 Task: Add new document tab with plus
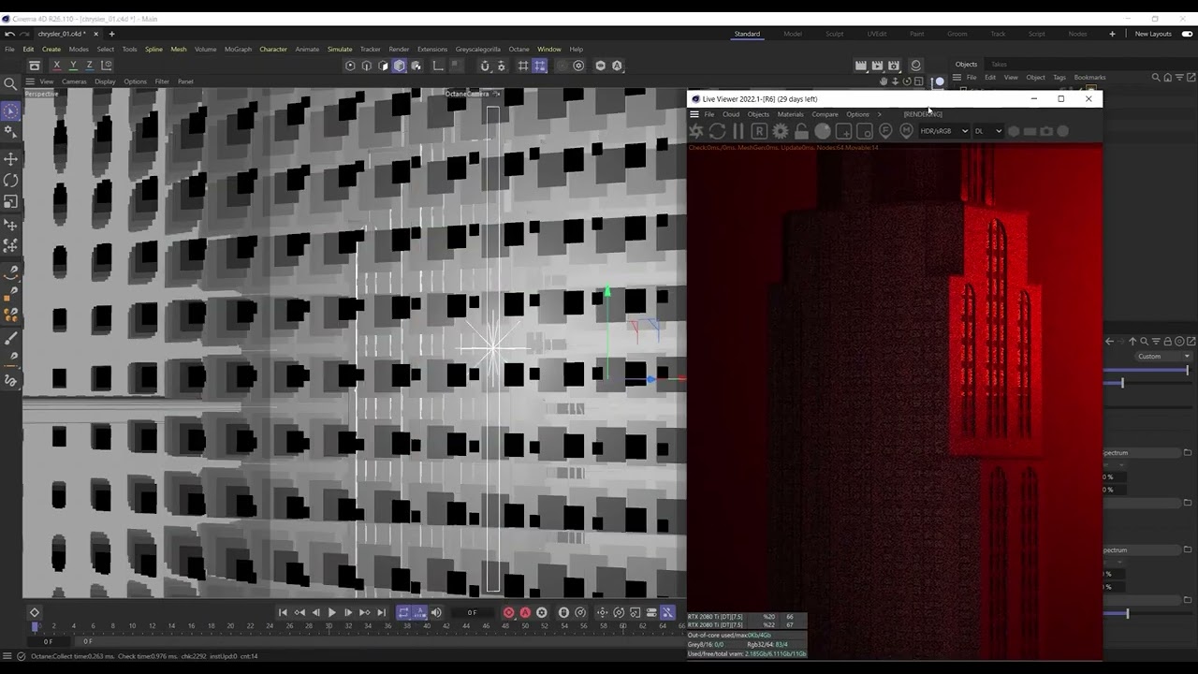coord(110,34)
